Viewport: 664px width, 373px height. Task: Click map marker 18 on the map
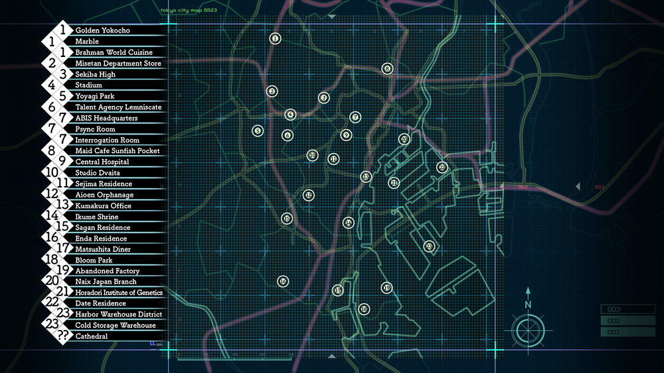364,309
